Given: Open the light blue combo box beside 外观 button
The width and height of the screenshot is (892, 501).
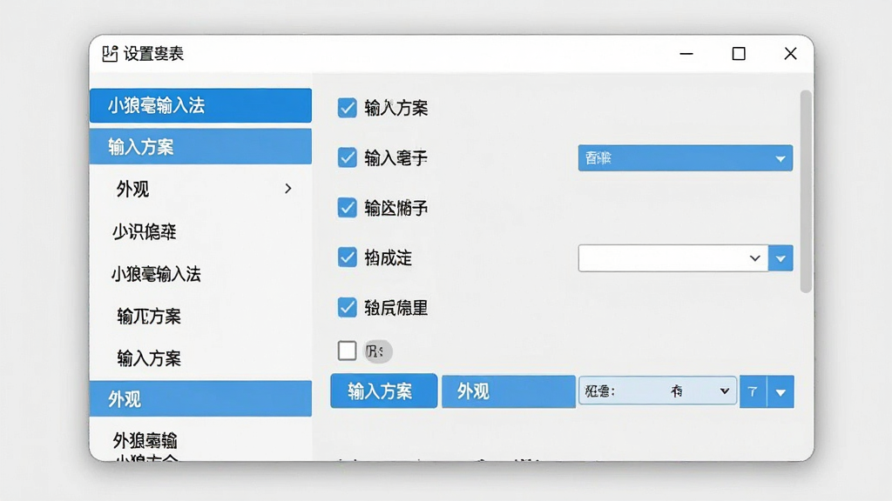Looking at the screenshot, I should 658,391.
